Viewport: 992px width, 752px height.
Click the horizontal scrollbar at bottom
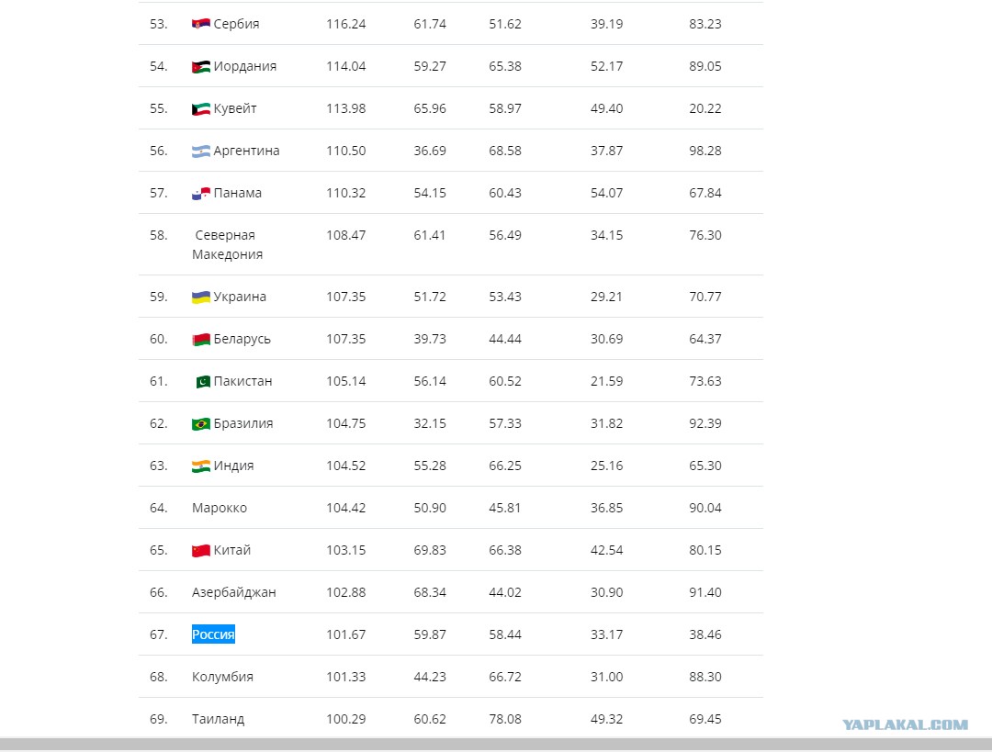(496, 744)
